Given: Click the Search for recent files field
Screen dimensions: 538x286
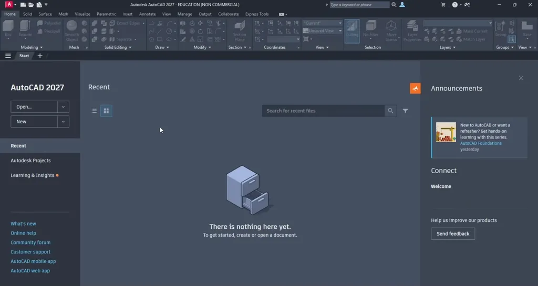Looking at the screenshot, I should tap(323, 111).
